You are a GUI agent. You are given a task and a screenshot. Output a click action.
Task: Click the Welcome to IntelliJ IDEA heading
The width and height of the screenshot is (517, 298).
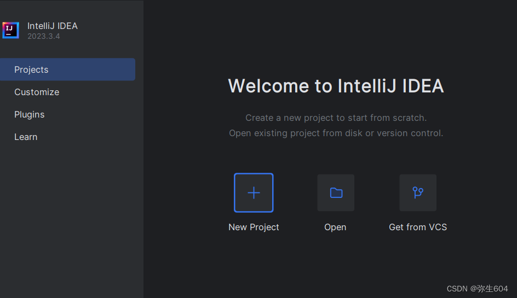point(336,86)
